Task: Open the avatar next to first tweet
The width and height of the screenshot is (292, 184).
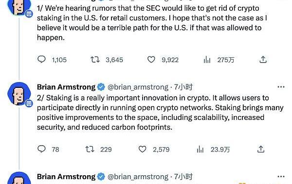Action: tap(19, 7)
